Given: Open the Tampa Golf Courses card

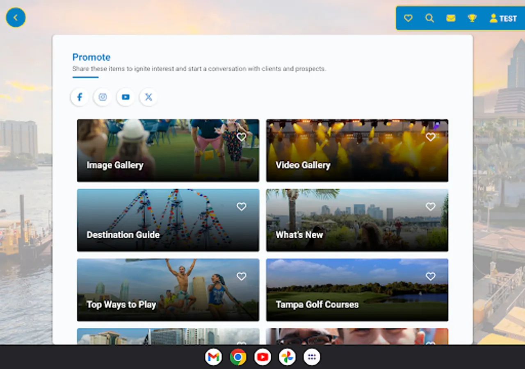Looking at the screenshot, I should (x=357, y=290).
